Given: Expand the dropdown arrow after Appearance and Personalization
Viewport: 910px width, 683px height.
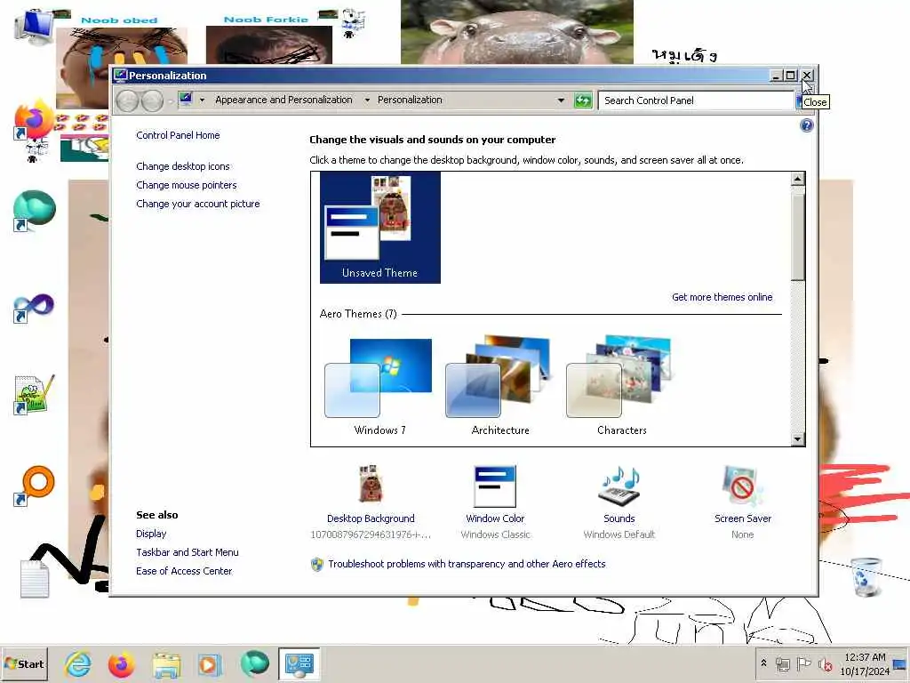Looking at the screenshot, I should pyautogui.click(x=367, y=100).
